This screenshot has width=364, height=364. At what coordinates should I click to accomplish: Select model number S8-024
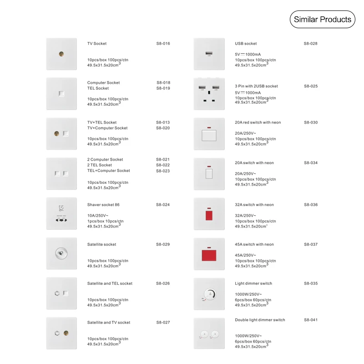[163, 205]
